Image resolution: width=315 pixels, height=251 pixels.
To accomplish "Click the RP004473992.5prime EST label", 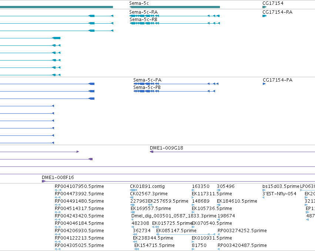I will (79, 194).
